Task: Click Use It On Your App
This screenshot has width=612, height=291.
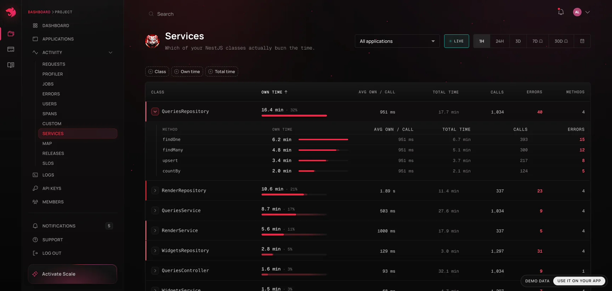Action: pos(579,281)
